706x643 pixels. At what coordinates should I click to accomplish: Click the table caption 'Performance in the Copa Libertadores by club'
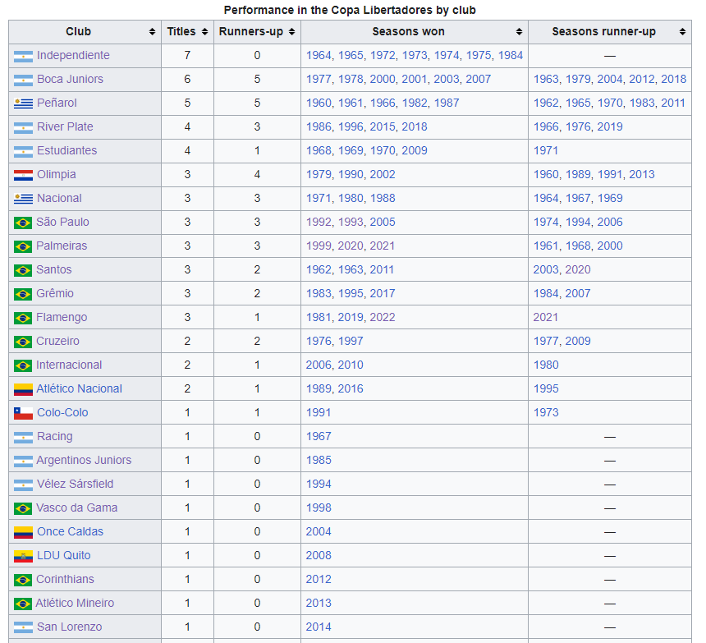coord(350,10)
